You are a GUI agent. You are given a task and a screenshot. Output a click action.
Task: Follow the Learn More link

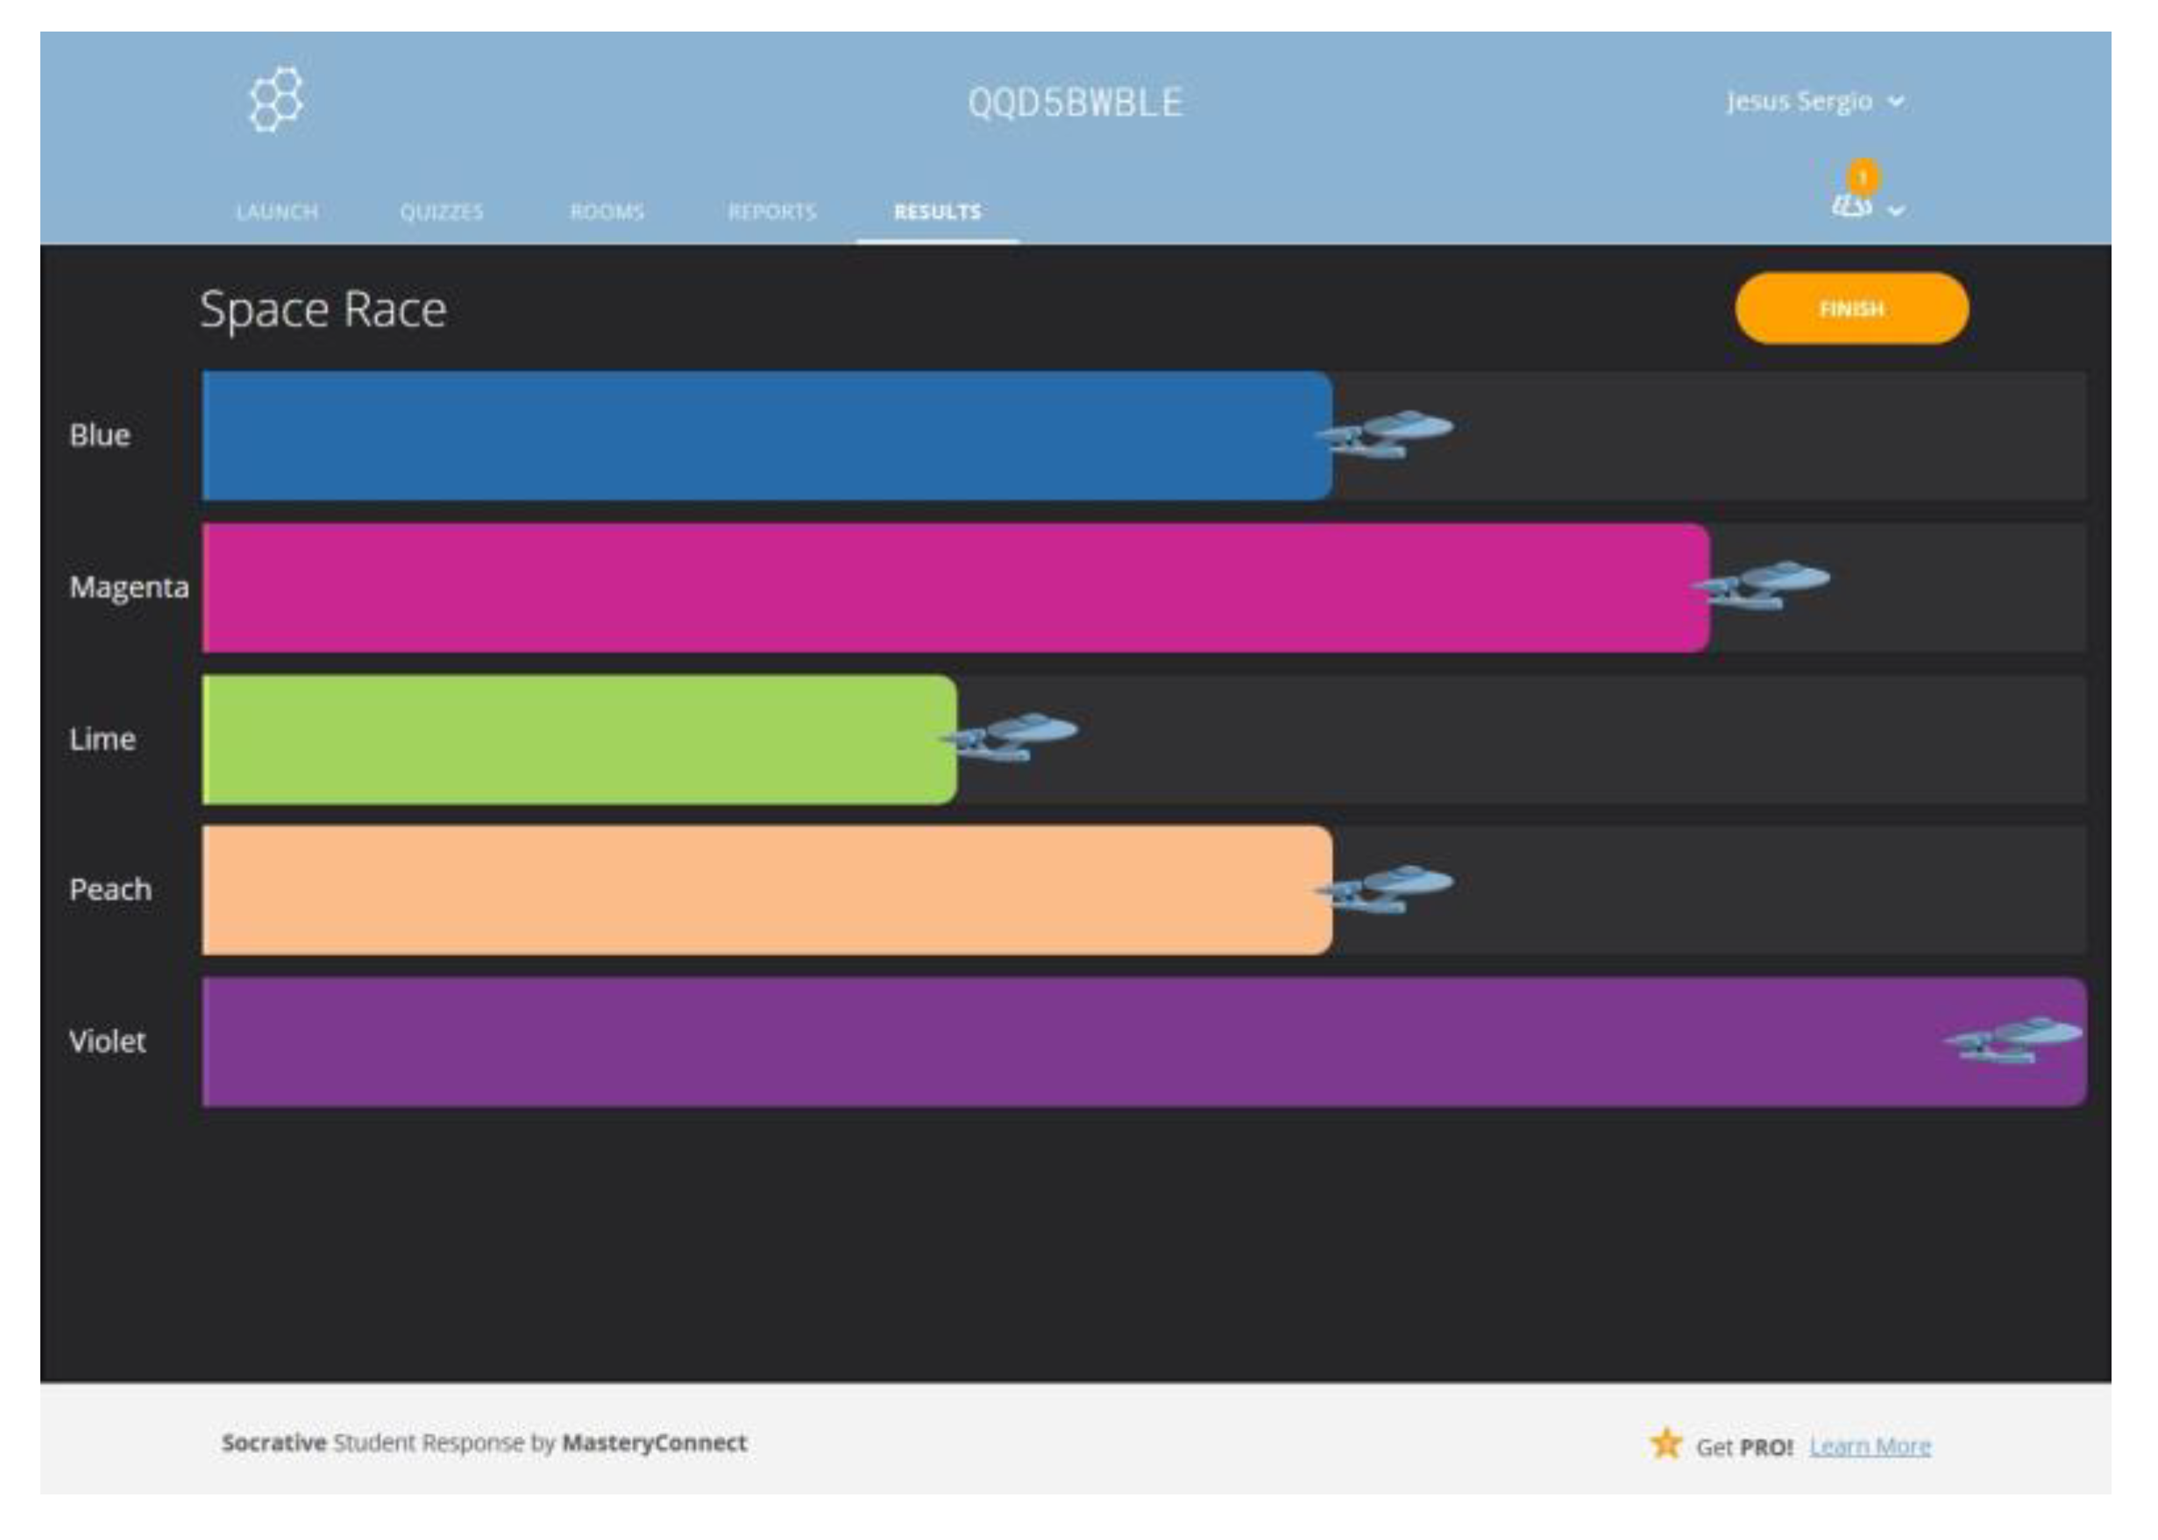[x=1869, y=1446]
